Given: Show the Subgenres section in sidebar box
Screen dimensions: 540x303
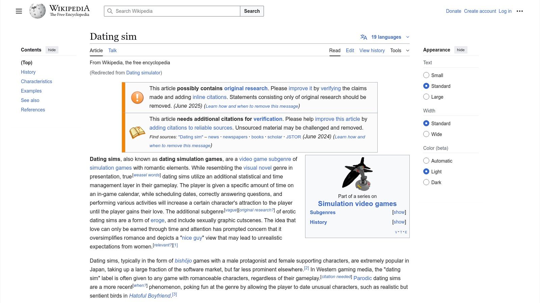Looking at the screenshot, I should tap(399, 212).
